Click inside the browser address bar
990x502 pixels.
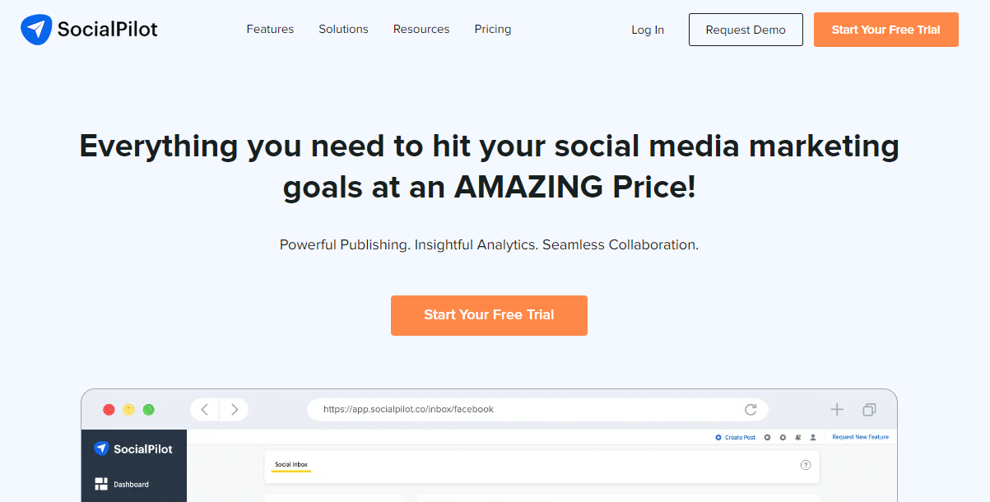(x=535, y=409)
